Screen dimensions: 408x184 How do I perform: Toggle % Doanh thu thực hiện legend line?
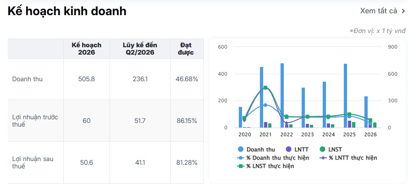click(273, 158)
